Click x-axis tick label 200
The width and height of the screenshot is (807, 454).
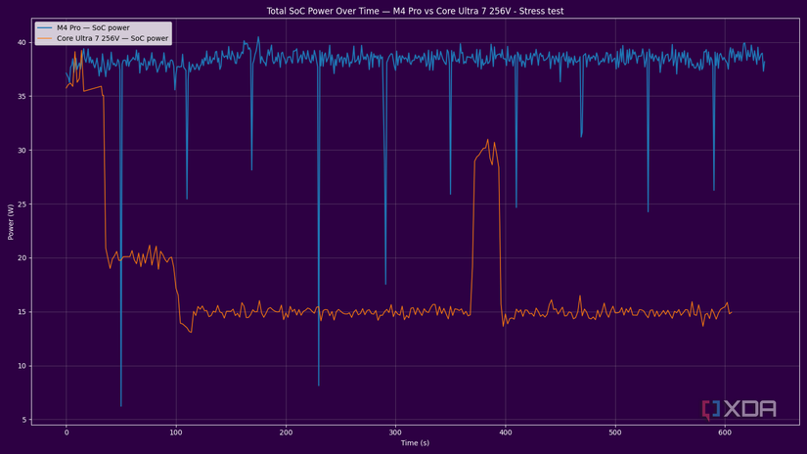(x=286, y=432)
